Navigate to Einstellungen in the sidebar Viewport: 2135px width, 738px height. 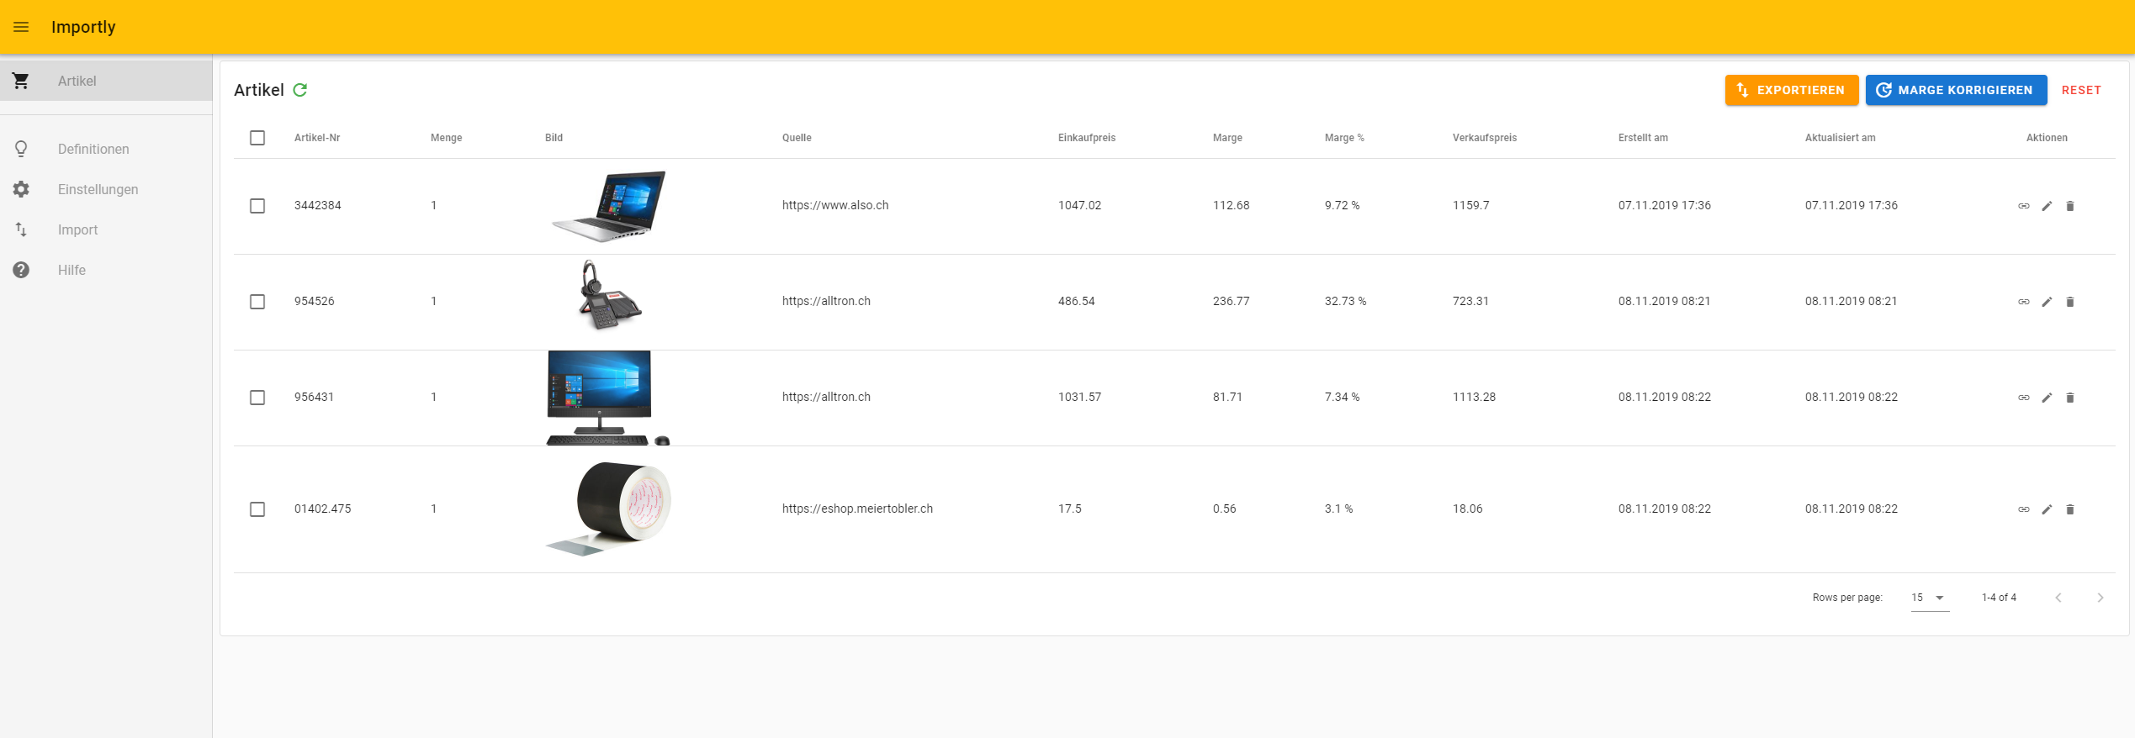(98, 189)
